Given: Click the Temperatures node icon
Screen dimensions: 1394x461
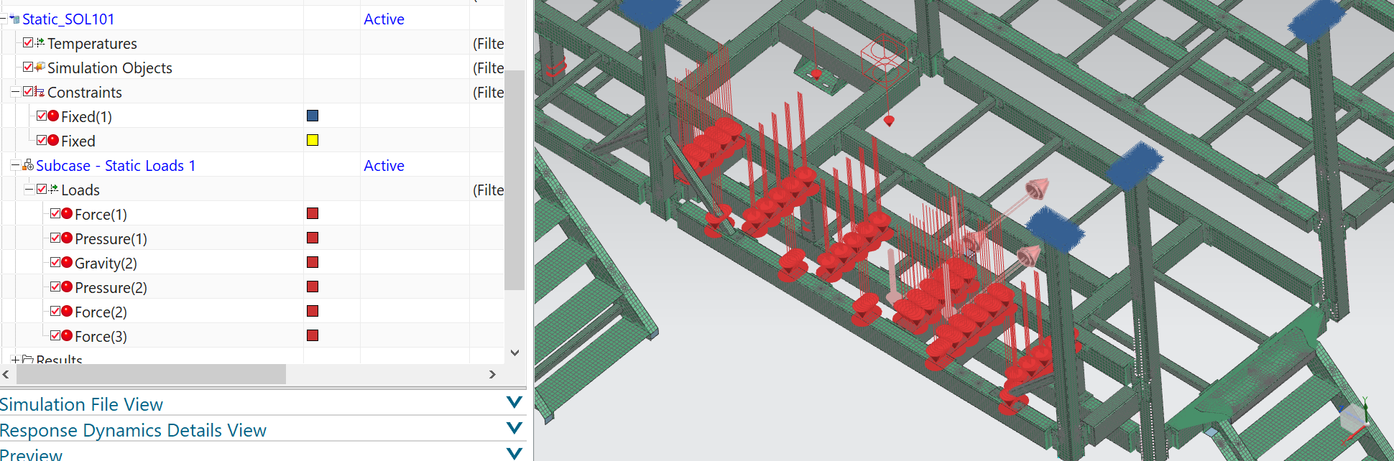Looking at the screenshot, I should pyautogui.click(x=40, y=43).
